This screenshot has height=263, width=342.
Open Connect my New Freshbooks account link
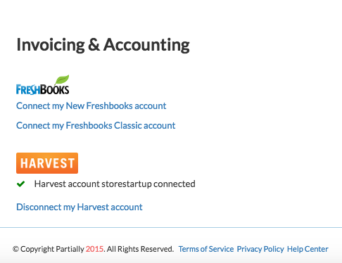pos(91,106)
